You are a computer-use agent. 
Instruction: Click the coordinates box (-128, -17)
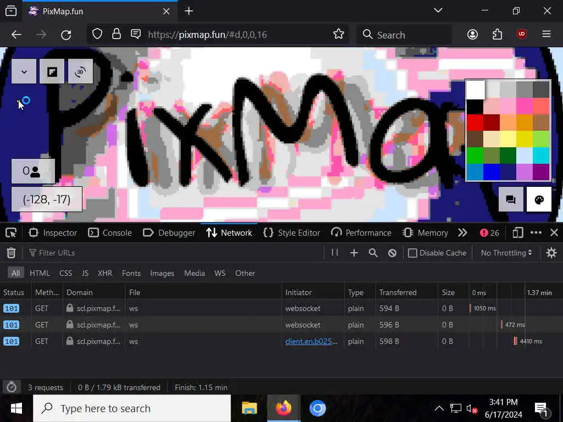47,199
